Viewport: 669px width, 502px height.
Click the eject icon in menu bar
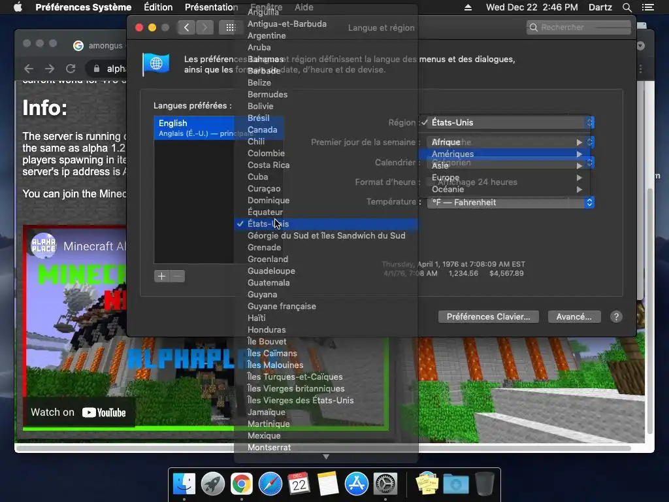468,7
